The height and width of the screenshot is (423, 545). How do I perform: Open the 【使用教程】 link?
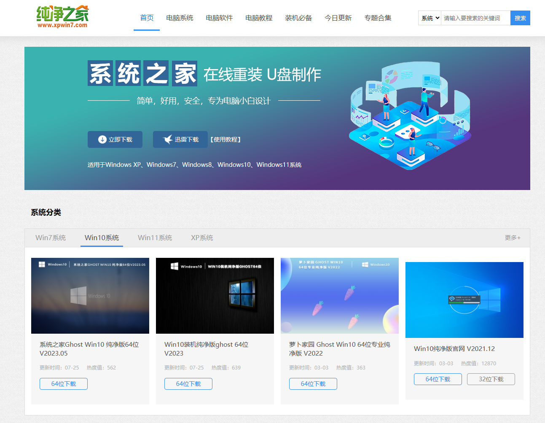(x=226, y=139)
